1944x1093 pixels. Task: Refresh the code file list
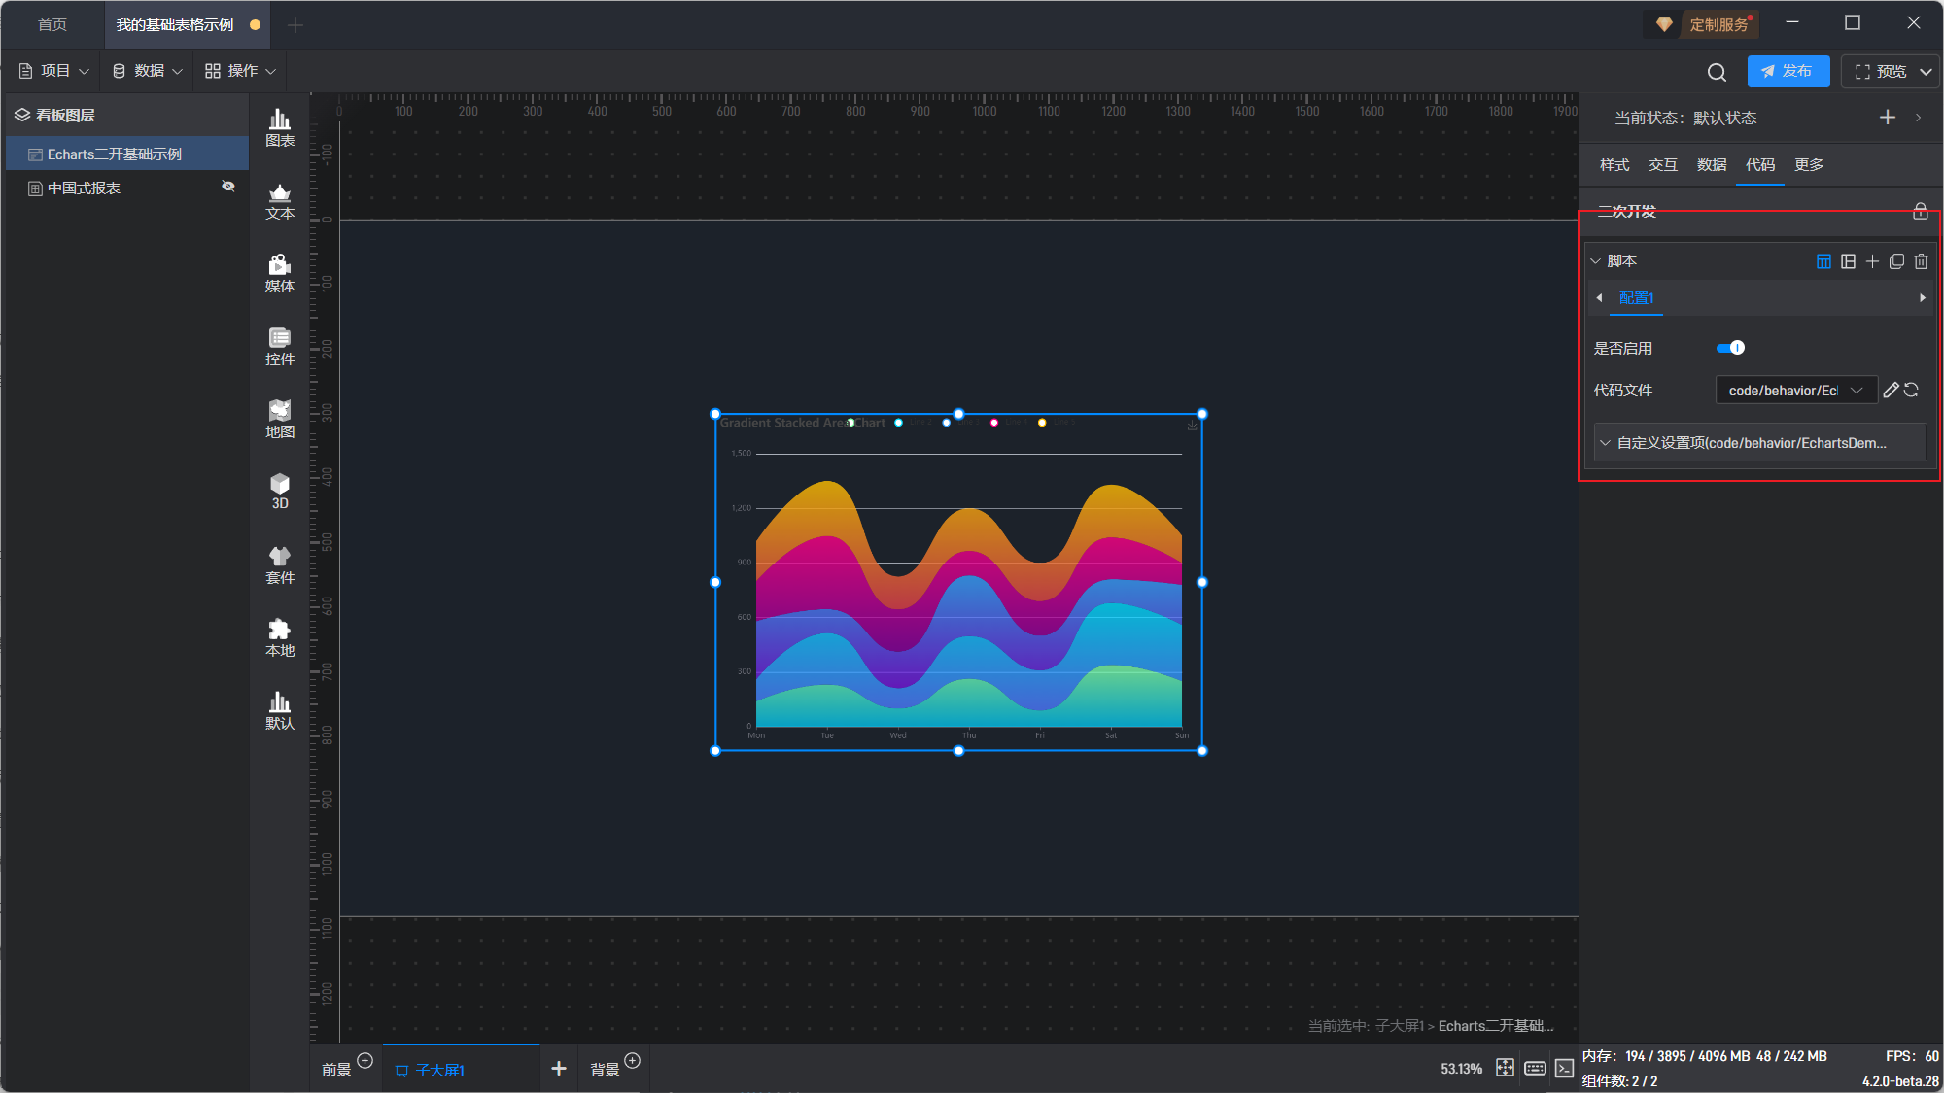pyautogui.click(x=1912, y=390)
